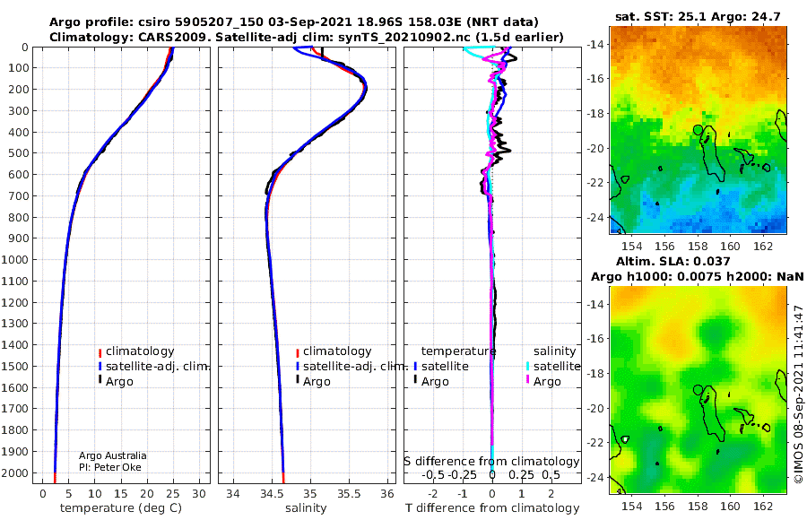Click the 'temperature (deg C)' axis label
This screenshot has width=807, height=520.
tap(121, 508)
